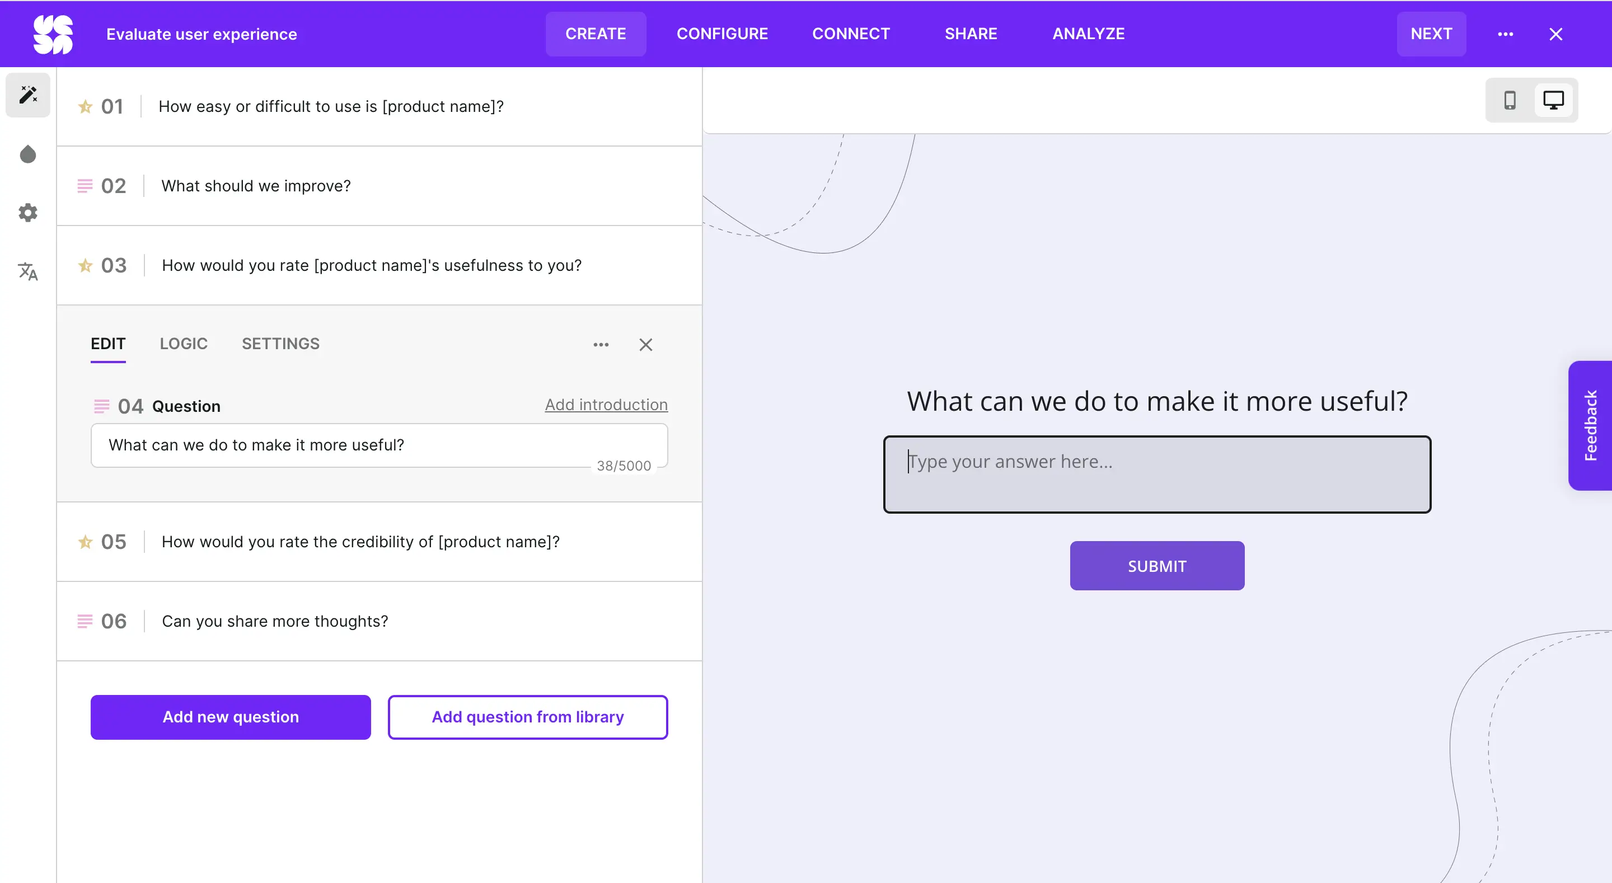Go to the CREATE tab
The height and width of the screenshot is (883, 1612).
(596, 34)
